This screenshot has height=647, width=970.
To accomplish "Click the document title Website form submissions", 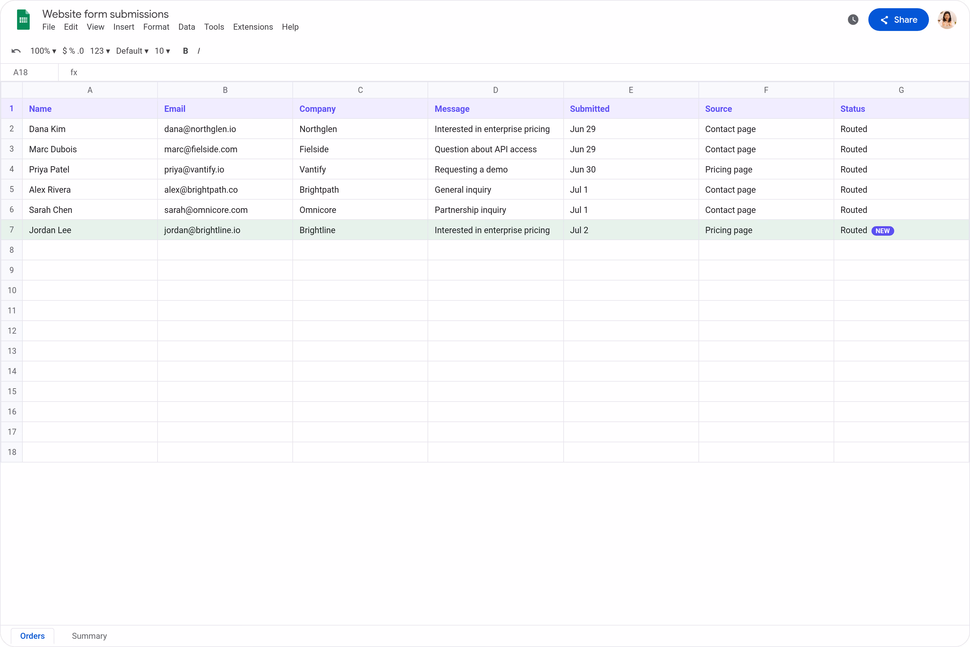I will pos(105,14).
